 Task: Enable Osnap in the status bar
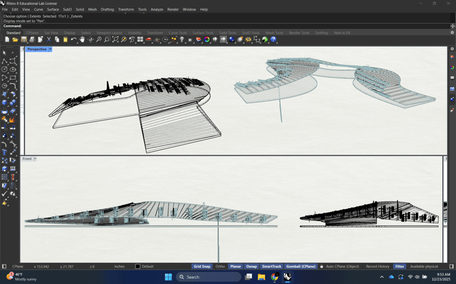(251, 266)
